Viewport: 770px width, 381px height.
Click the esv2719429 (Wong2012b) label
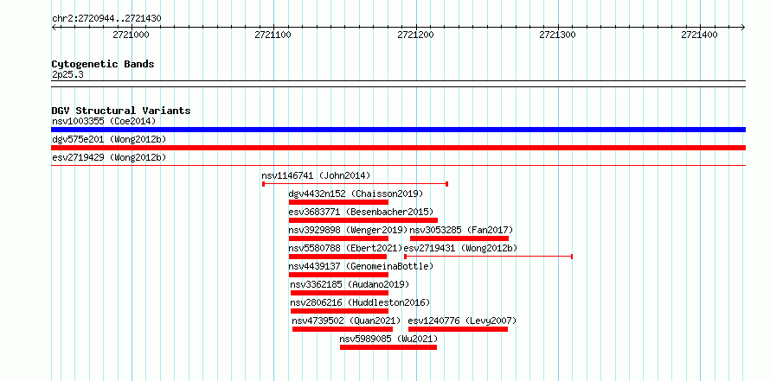(x=109, y=157)
